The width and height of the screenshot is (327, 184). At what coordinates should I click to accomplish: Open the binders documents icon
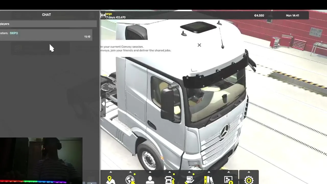click(209, 180)
